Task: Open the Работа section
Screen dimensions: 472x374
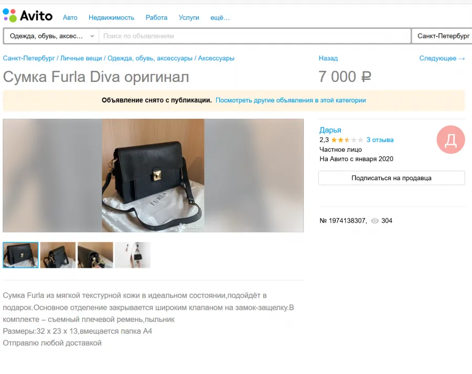Action: [156, 18]
